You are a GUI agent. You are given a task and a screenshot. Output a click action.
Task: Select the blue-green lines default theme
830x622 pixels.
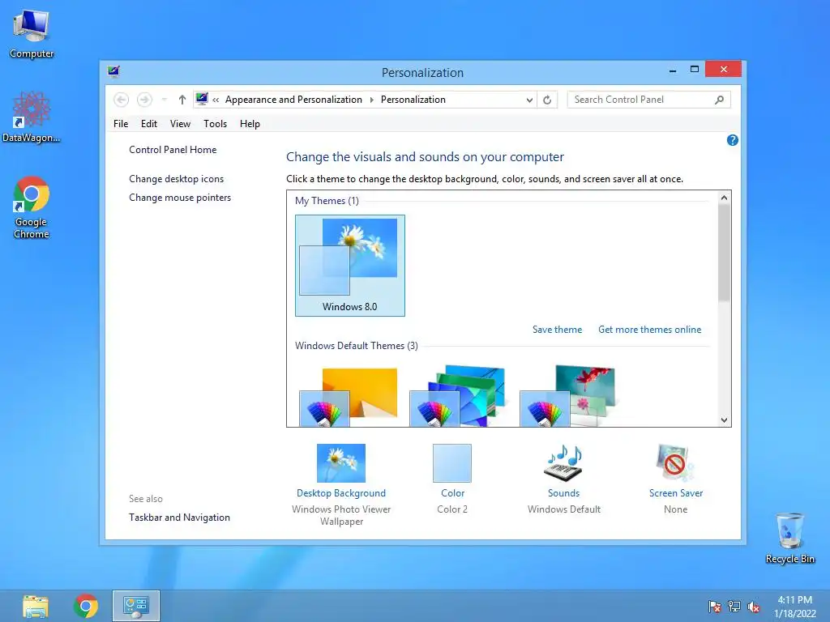click(x=458, y=396)
